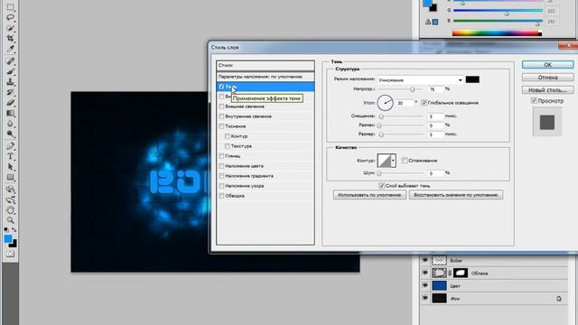Screen dimensions: 578x325
Task: Uncheck the Тень effect checkbox
Action: coord(221,87)
